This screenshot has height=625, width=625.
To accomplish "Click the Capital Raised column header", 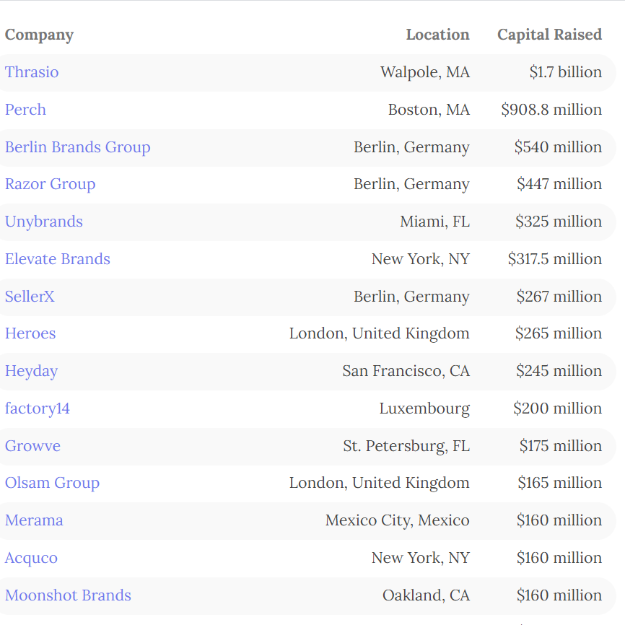I will (549, 35).
